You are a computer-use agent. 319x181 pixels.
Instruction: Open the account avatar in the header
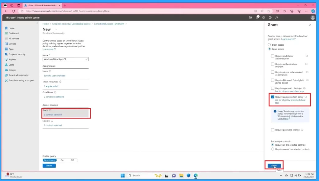(x=313, y=18)
